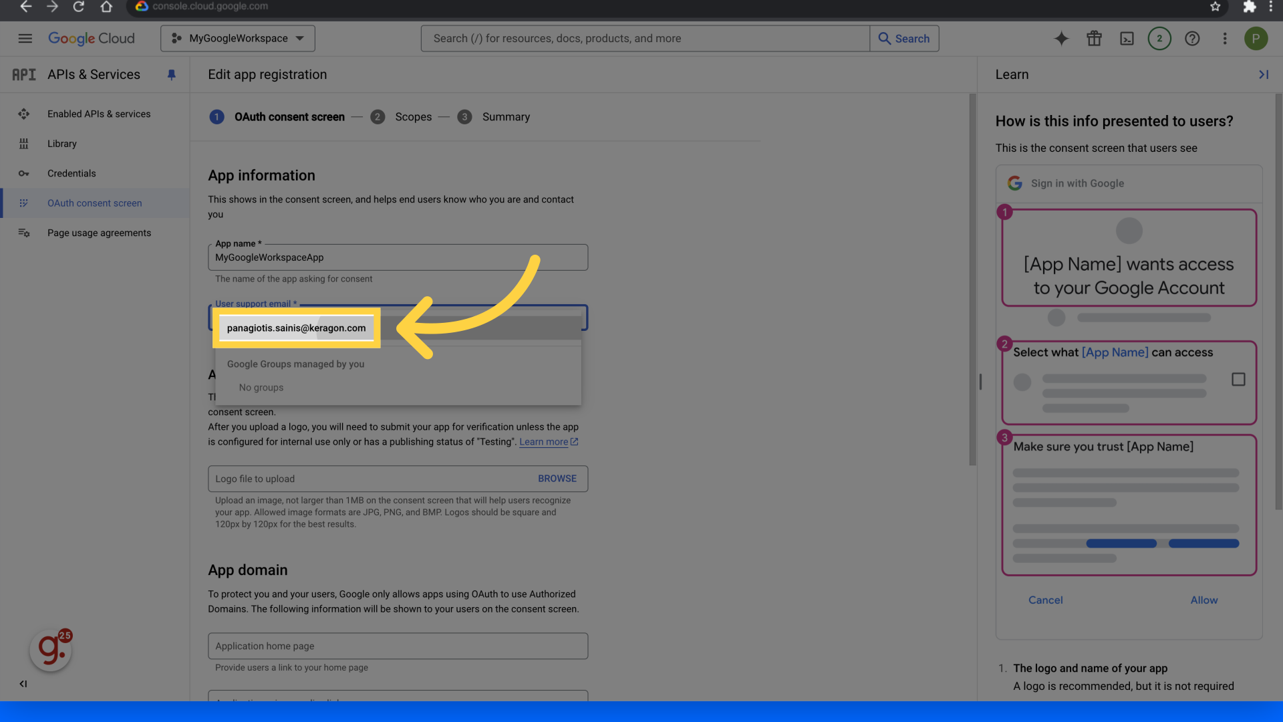
Task: Open notifications badge showing 2
Action: coord(1159,38)
